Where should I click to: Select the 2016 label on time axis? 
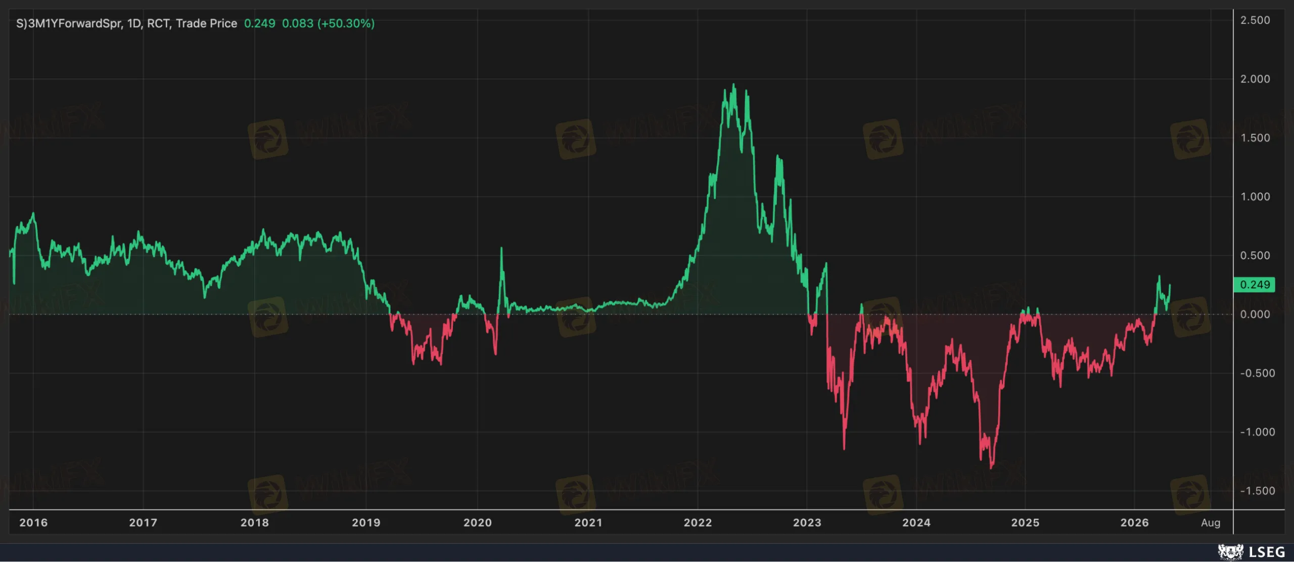33,523
